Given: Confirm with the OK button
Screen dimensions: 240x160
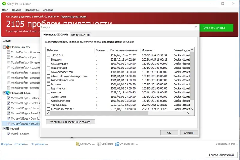Looking at the screenshot, I should click(x=169, y=133).
